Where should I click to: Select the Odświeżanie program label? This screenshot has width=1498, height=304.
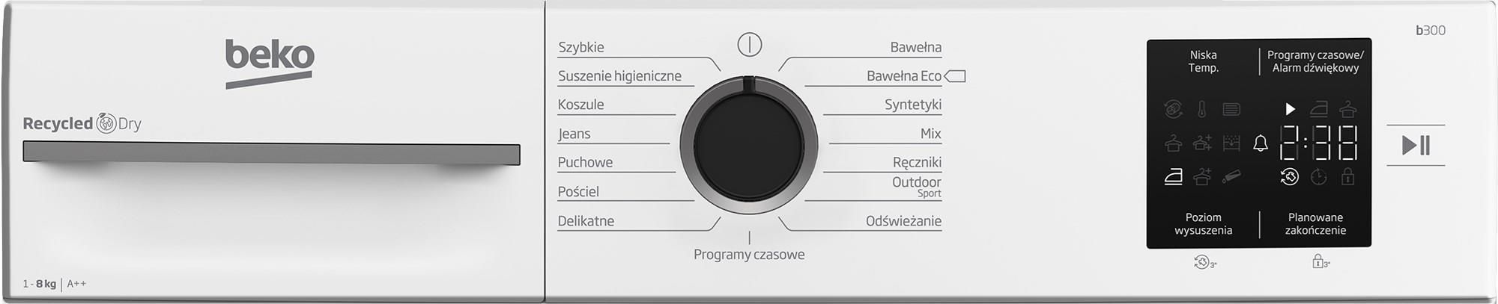903,221
